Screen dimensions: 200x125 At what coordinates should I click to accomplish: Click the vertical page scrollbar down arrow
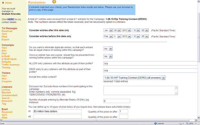pyautogui.click(x=199, y=117)
